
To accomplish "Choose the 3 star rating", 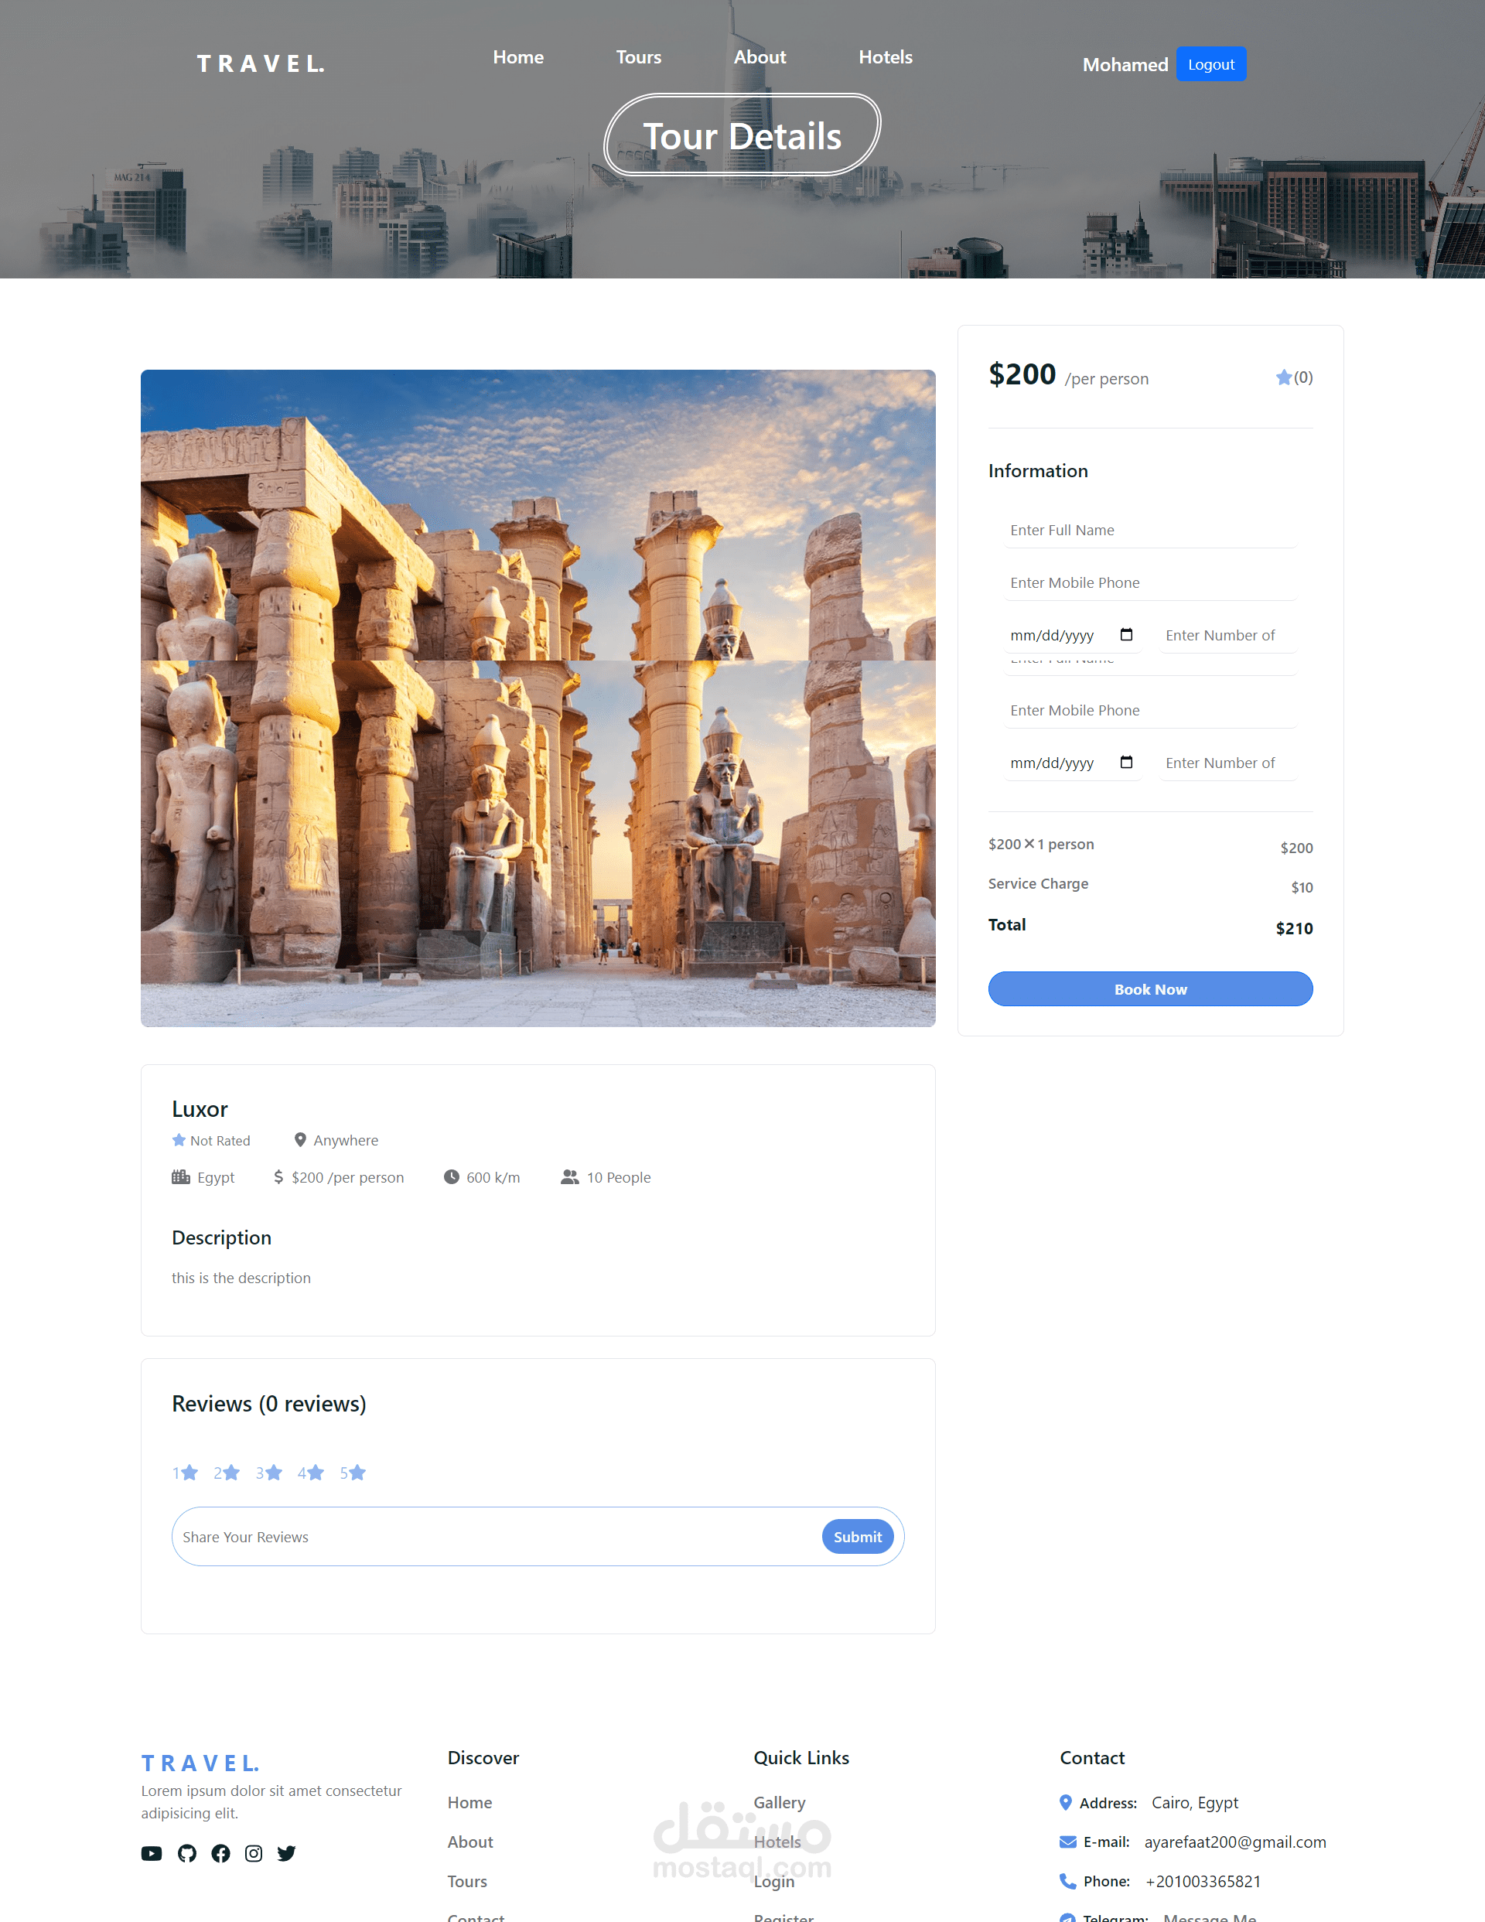I will pyautogui.click(x=269, y=1473).
